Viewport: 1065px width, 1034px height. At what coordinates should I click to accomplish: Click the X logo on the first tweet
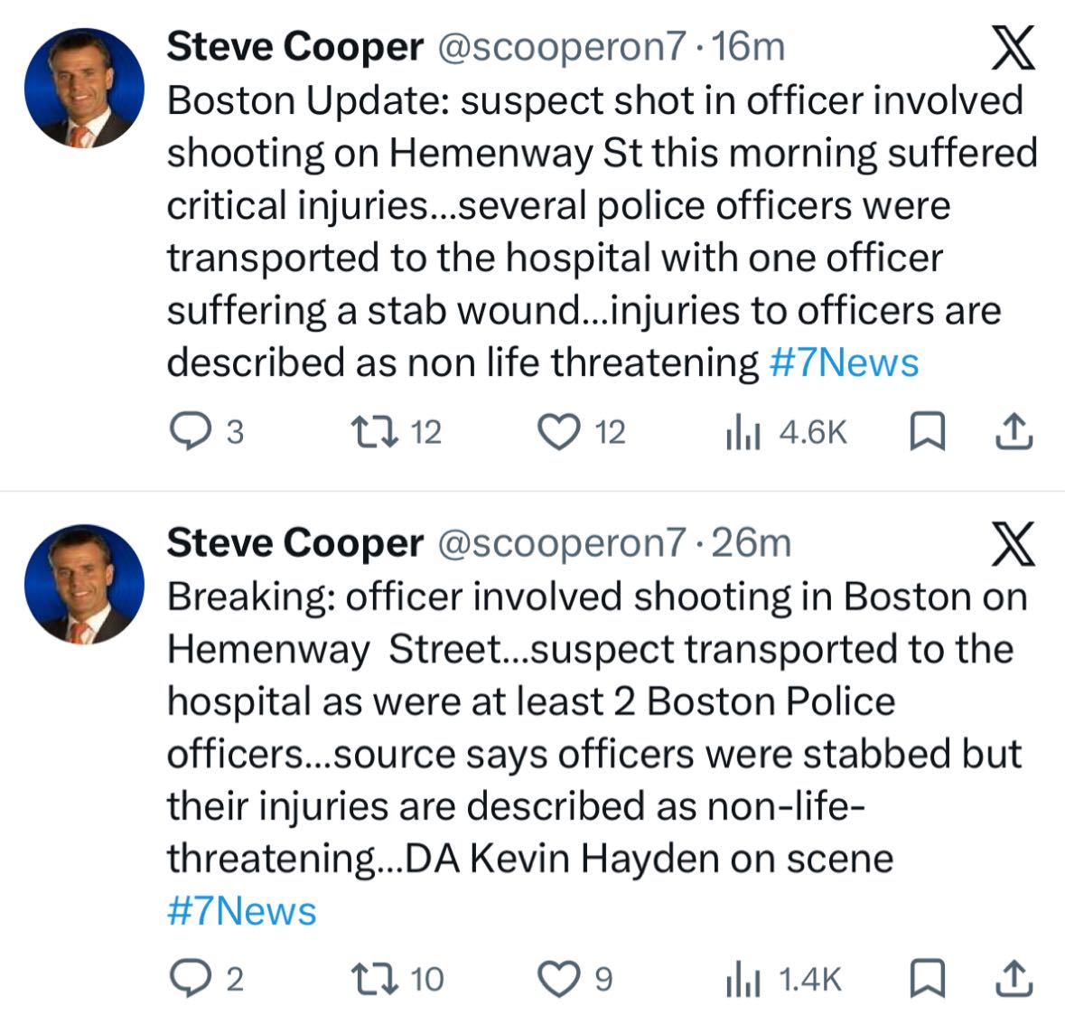1012,49
